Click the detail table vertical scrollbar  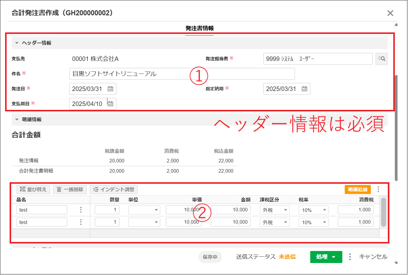point(383,212)
